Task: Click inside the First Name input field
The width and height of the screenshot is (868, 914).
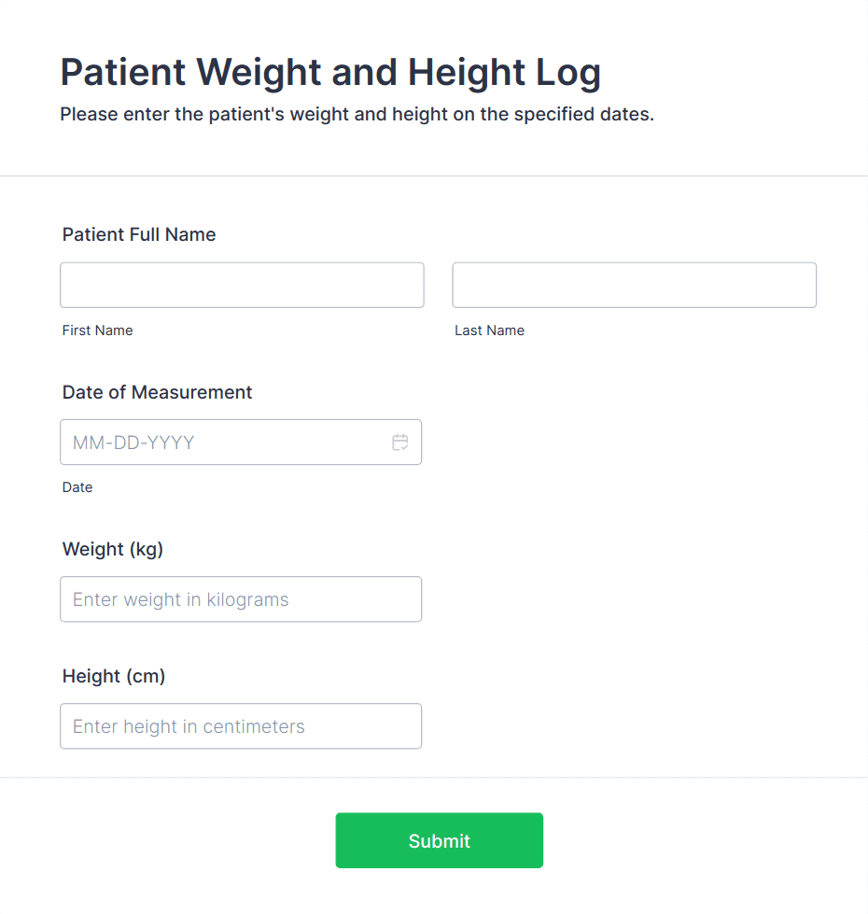Action: (242, 285)
